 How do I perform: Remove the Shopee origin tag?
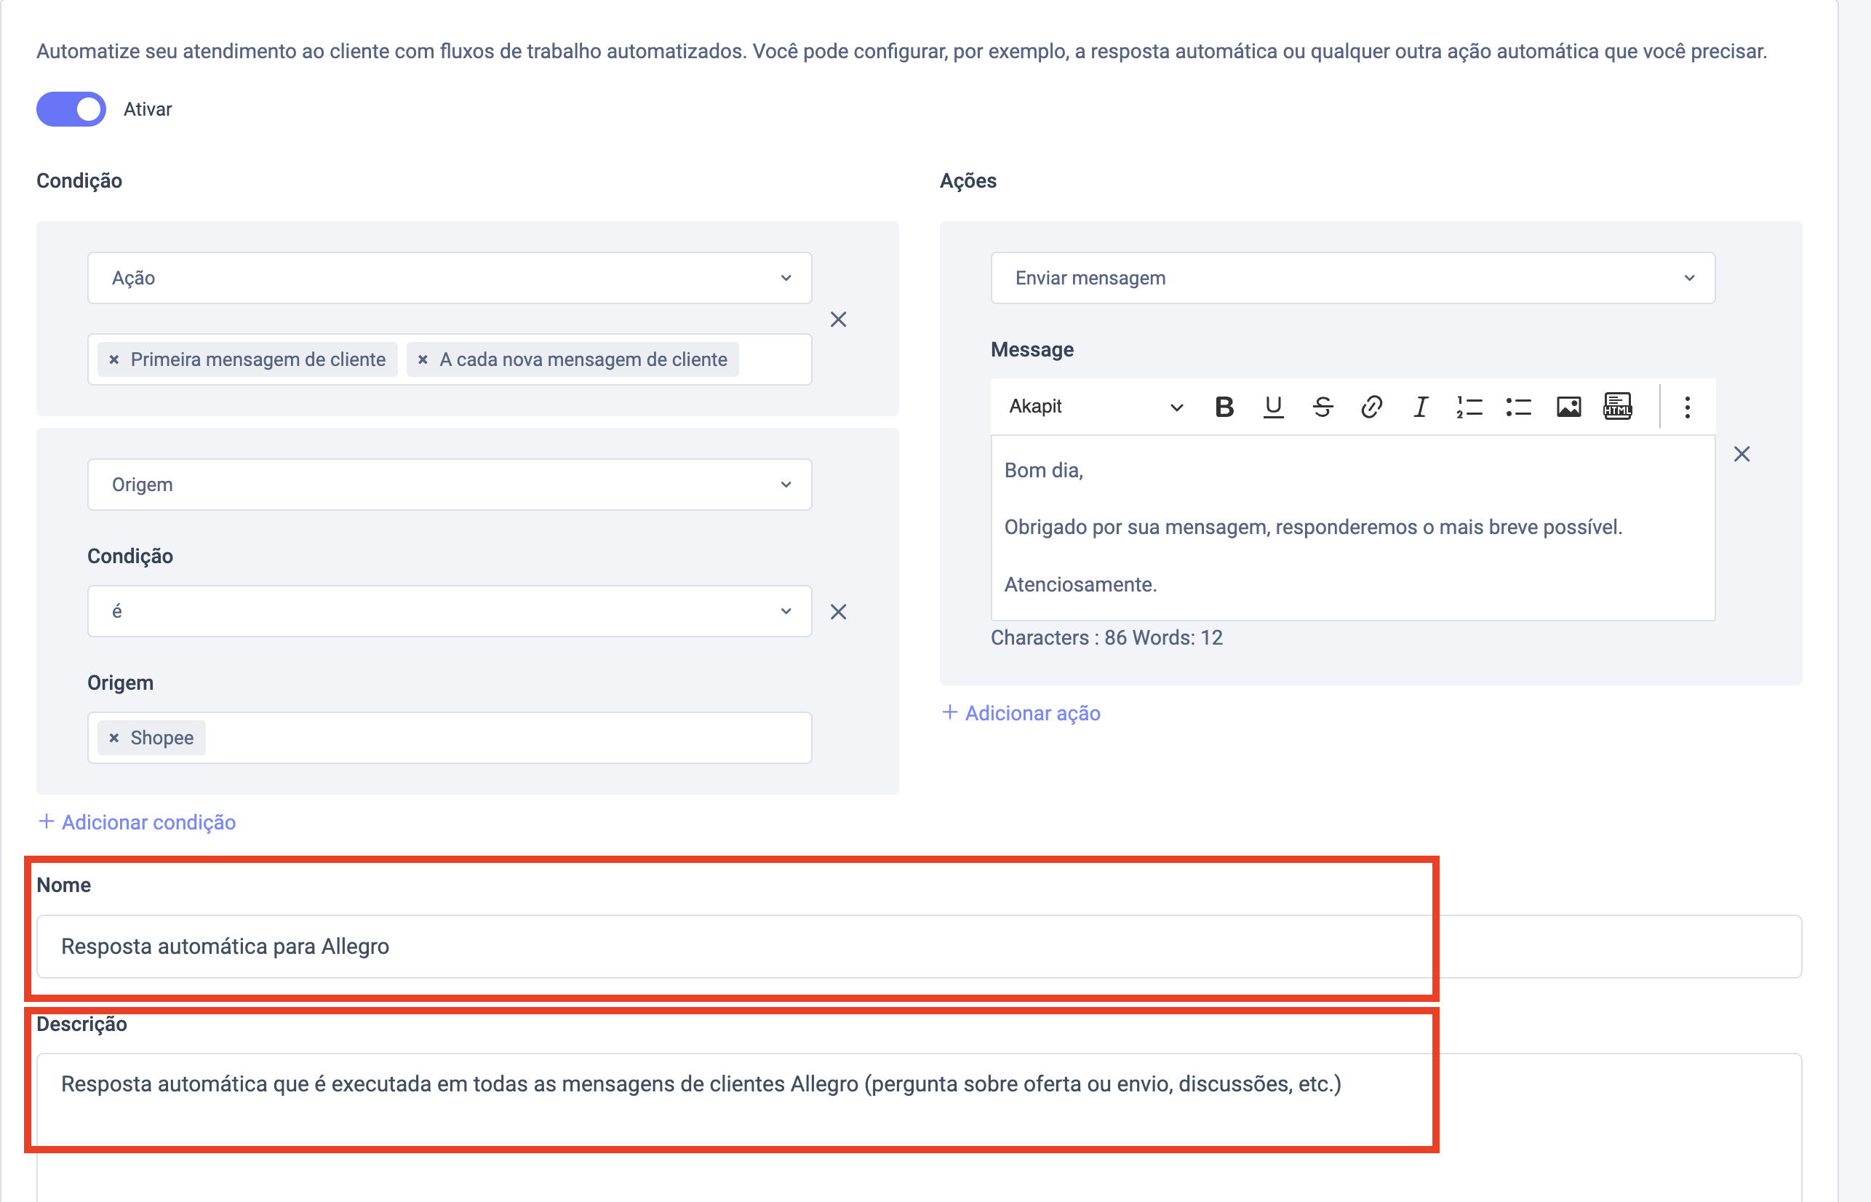(x=114, y=738)
